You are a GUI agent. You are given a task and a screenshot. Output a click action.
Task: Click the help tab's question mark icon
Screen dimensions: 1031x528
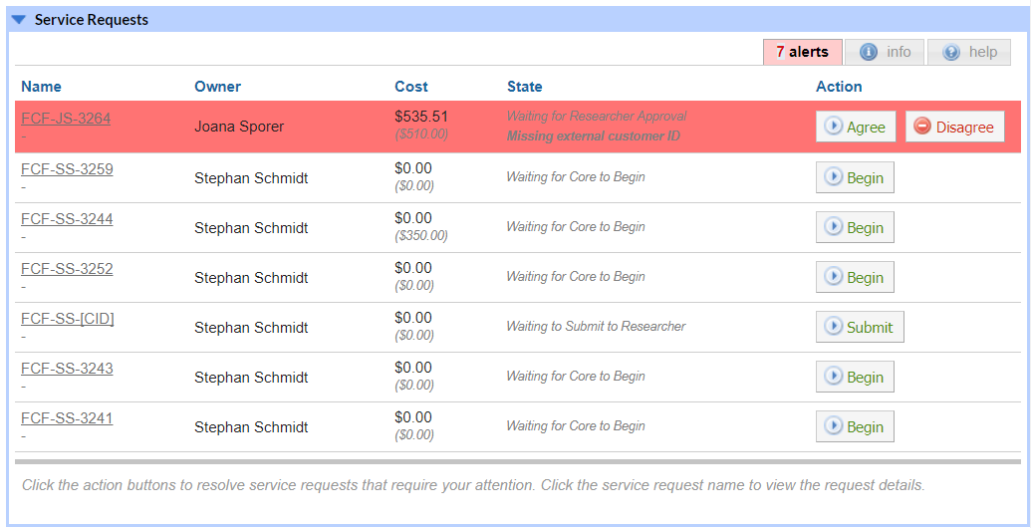point(950,52)
